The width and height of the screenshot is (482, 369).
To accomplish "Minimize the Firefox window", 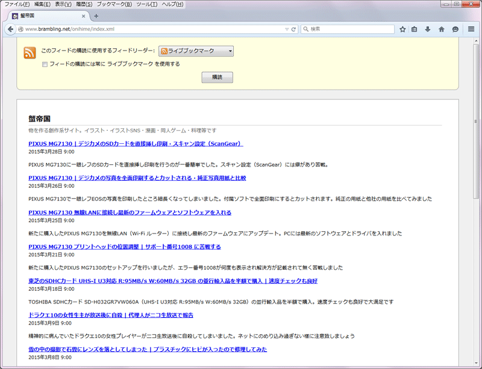I will pos(446,4).
